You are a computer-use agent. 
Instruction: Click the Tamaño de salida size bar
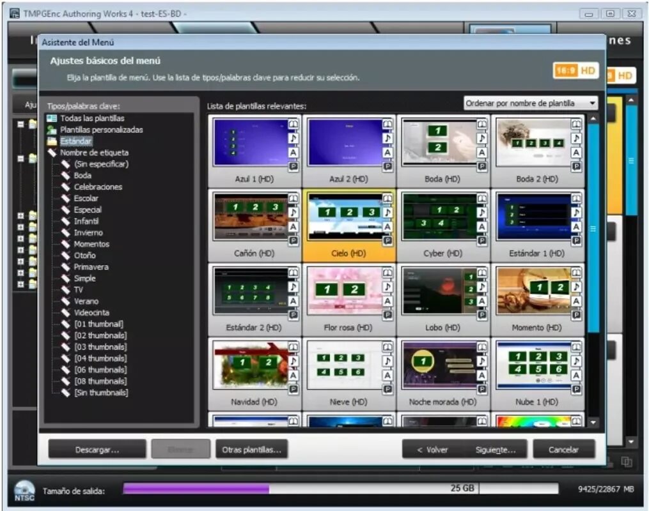(x=341, y=489)
